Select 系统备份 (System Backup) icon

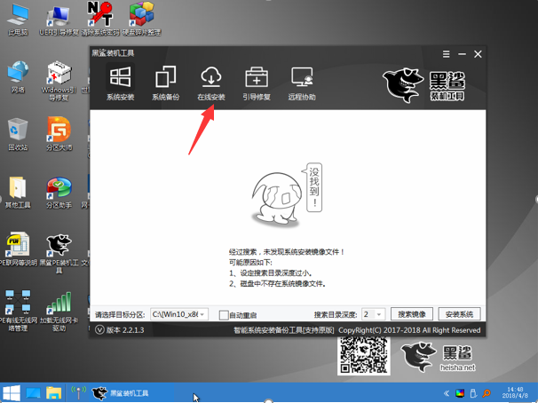click(165, 81)
